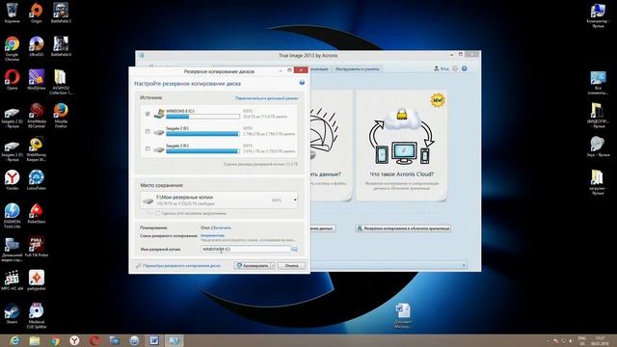Screen dimensions: 617x347
Task: Open partypoker desktop icon
Action: (37, 280)
